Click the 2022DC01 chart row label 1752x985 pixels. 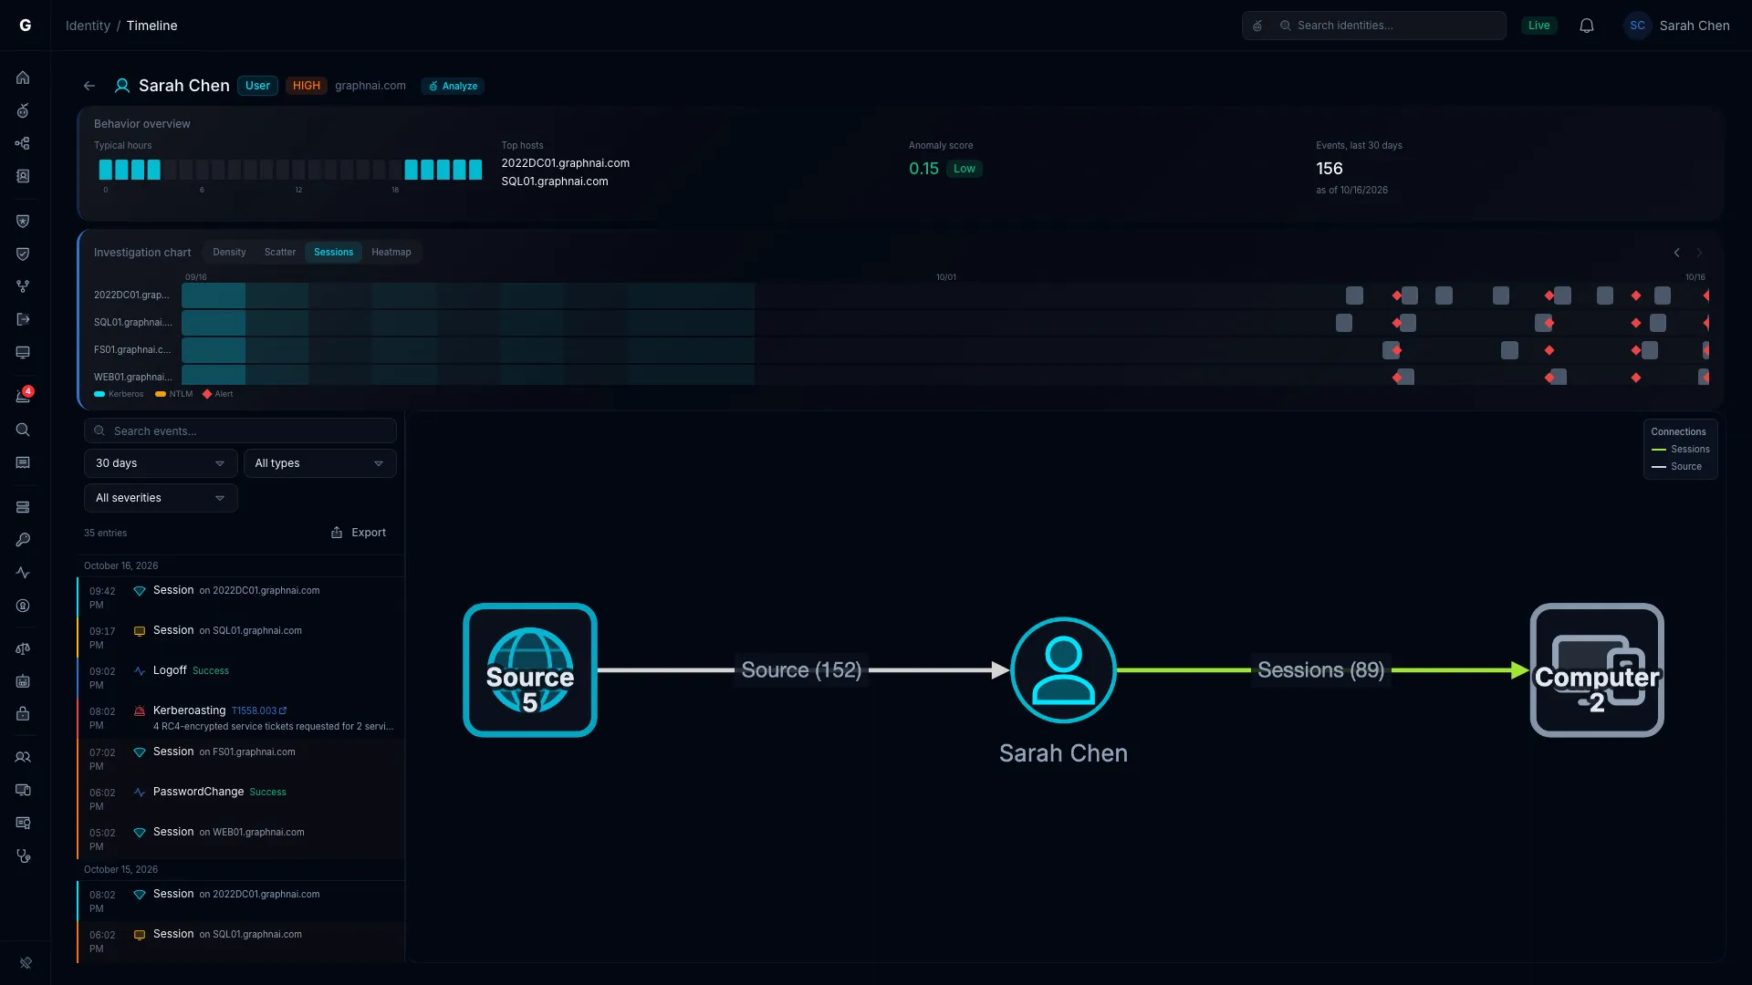131,295
